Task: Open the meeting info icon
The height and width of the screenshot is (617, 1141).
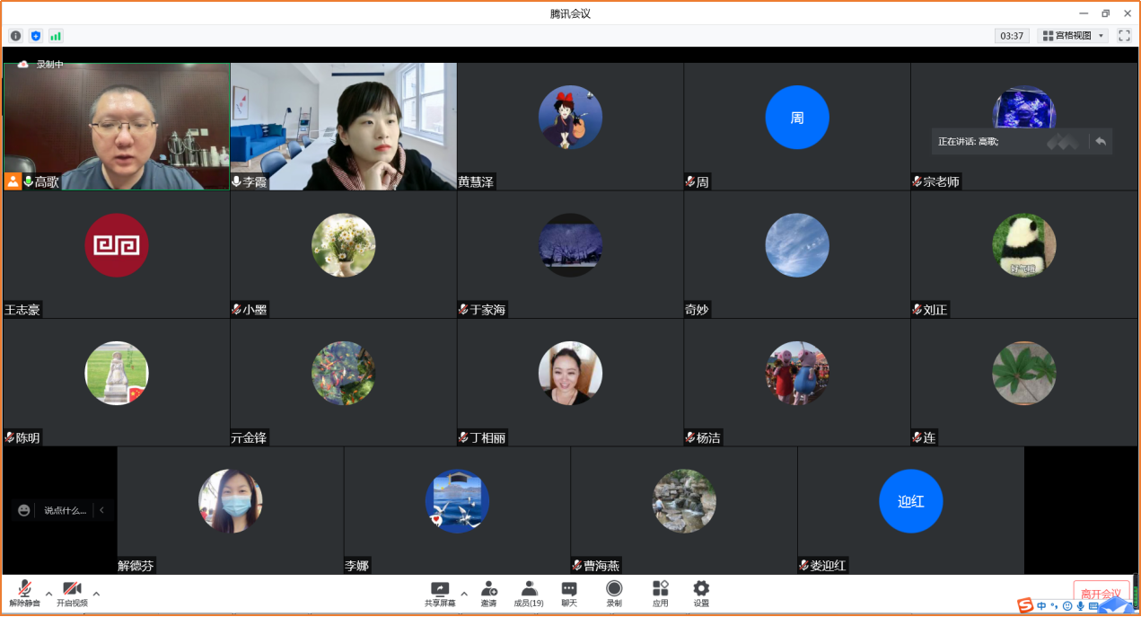Action: [x=15, y=36]
